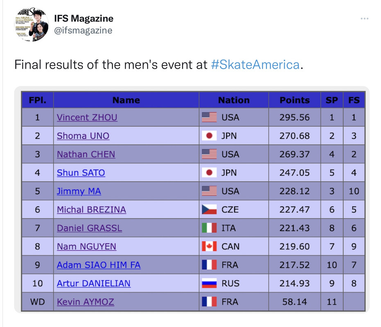Open Vincent ZHOU's result link
This screenshot has width=381, height=327.
coord(87,117)
